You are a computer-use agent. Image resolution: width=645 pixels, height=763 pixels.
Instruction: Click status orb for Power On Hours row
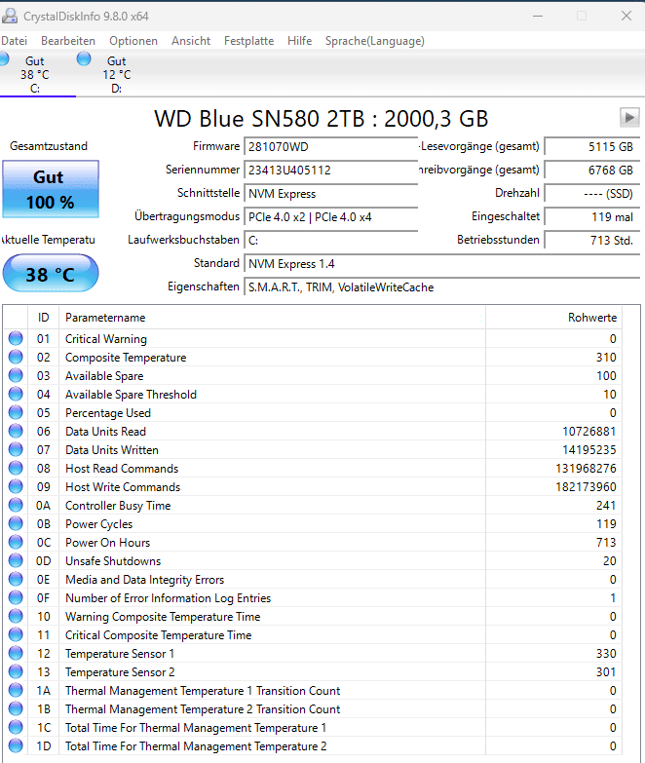16,542
